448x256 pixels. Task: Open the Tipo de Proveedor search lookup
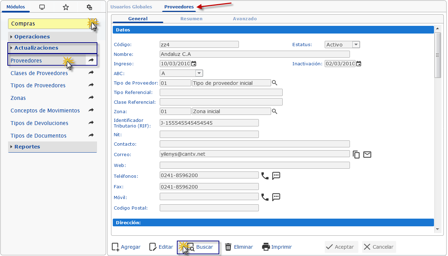pos(275,83)
